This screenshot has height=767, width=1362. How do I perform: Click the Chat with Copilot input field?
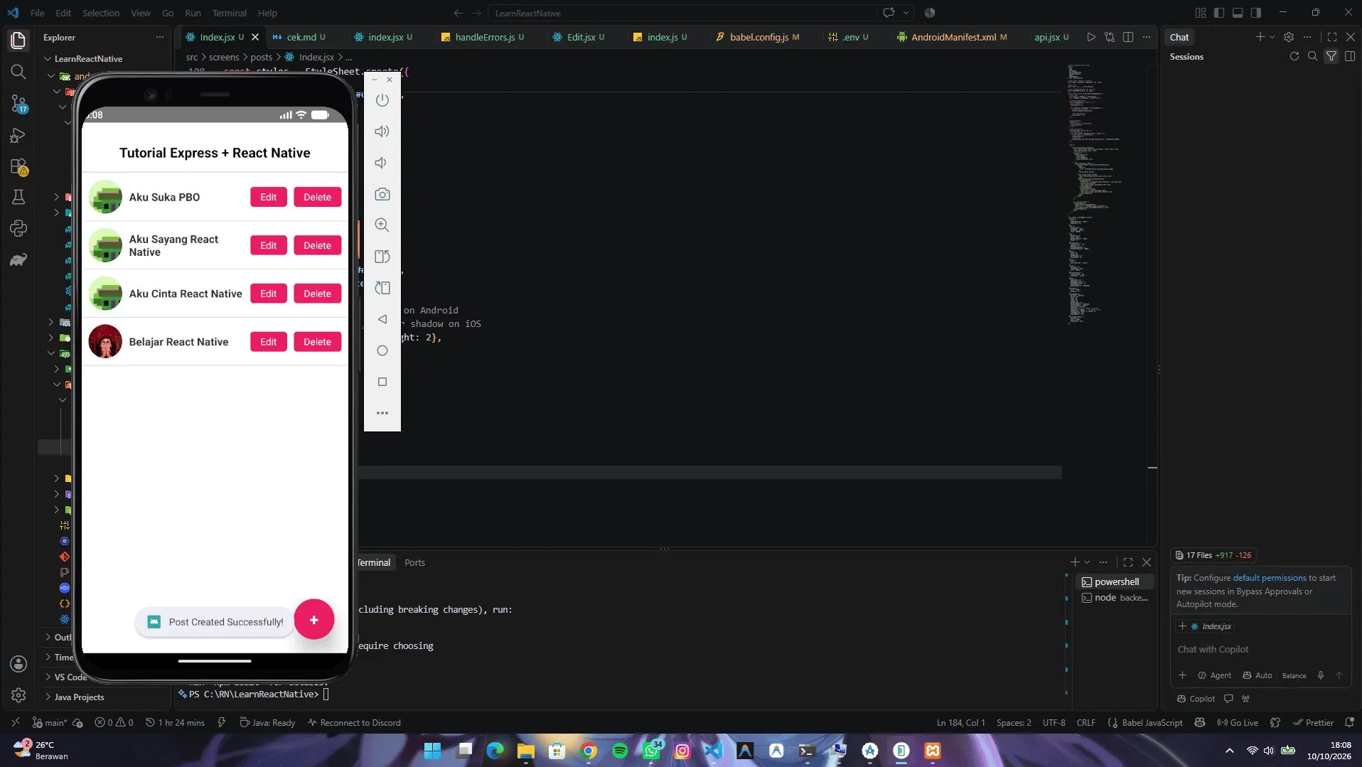pos(1260,649)
